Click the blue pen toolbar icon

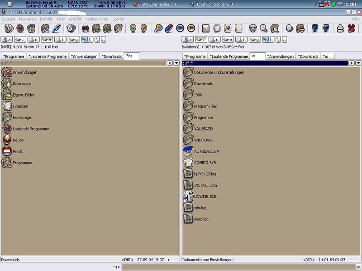tap(56, 28)
